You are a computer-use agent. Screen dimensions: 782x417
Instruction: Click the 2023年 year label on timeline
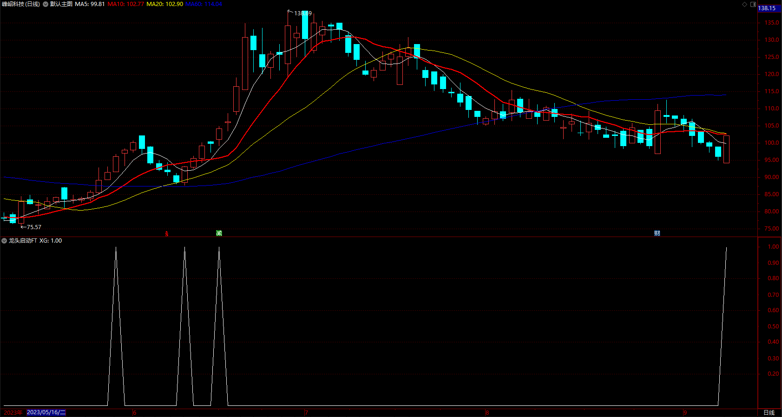click(x=13, y=413)
